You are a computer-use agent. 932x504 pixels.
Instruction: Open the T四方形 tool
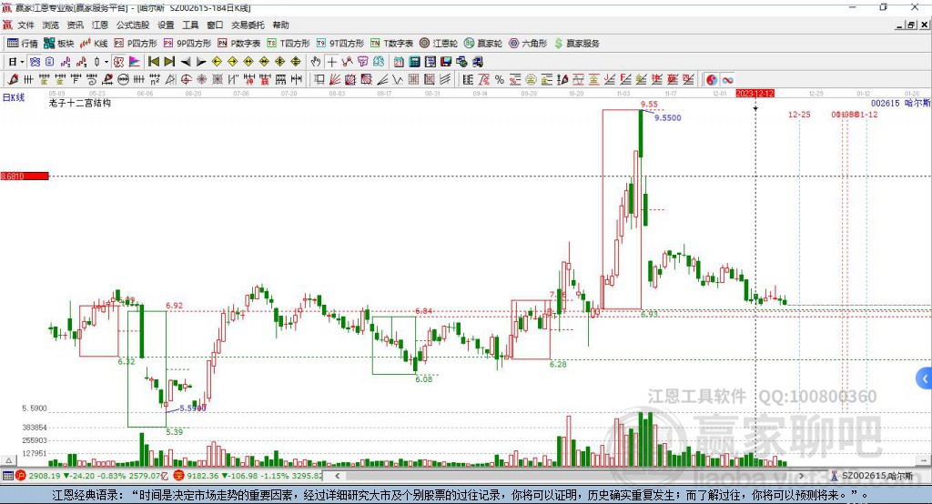point(289,44)
